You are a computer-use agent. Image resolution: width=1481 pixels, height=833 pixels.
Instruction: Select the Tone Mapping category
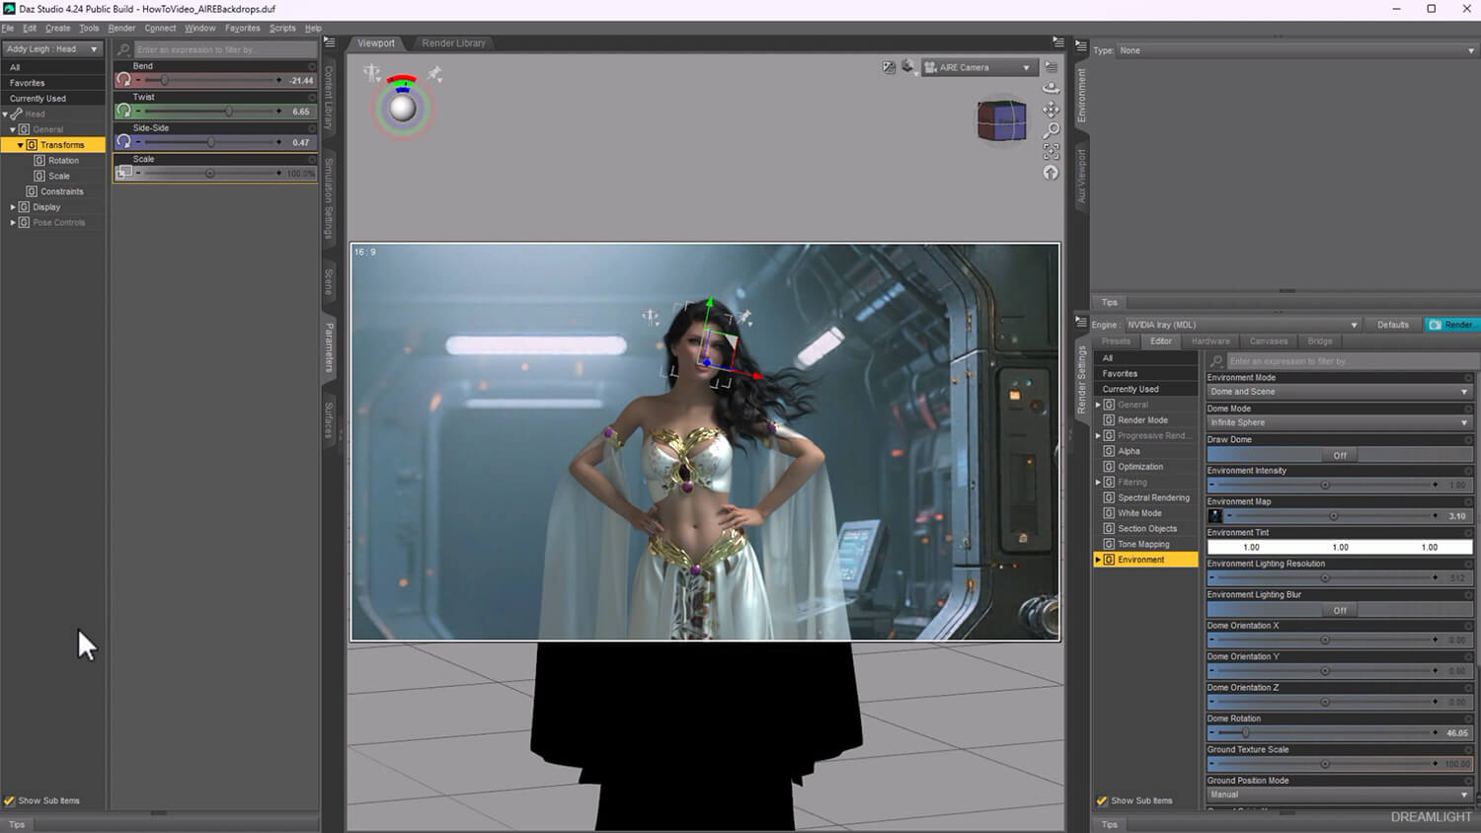click(x=1143, y=544)
